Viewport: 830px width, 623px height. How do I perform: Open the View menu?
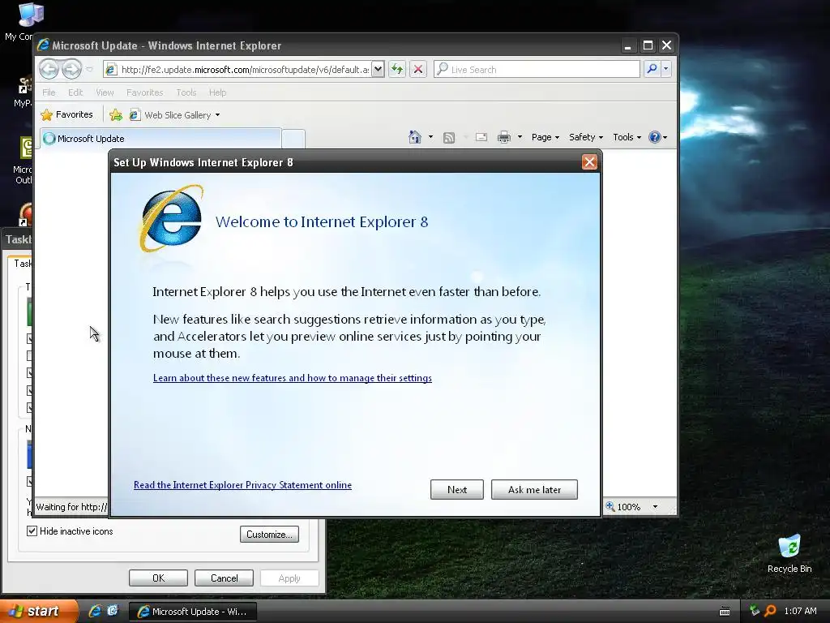(x=105, y=92)
